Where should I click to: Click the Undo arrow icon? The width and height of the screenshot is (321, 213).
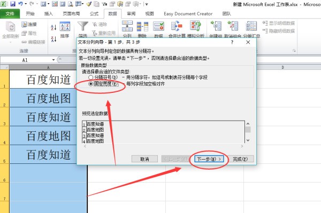tap(20, 4)
